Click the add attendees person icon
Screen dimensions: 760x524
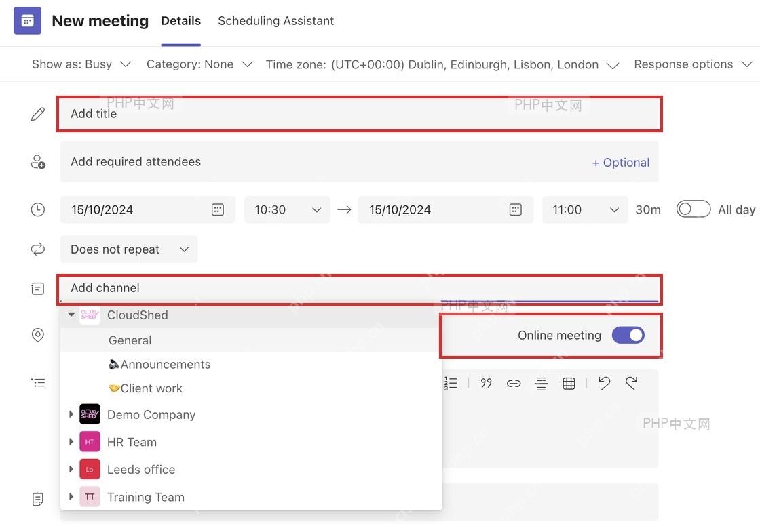click(x=38, y=162)
